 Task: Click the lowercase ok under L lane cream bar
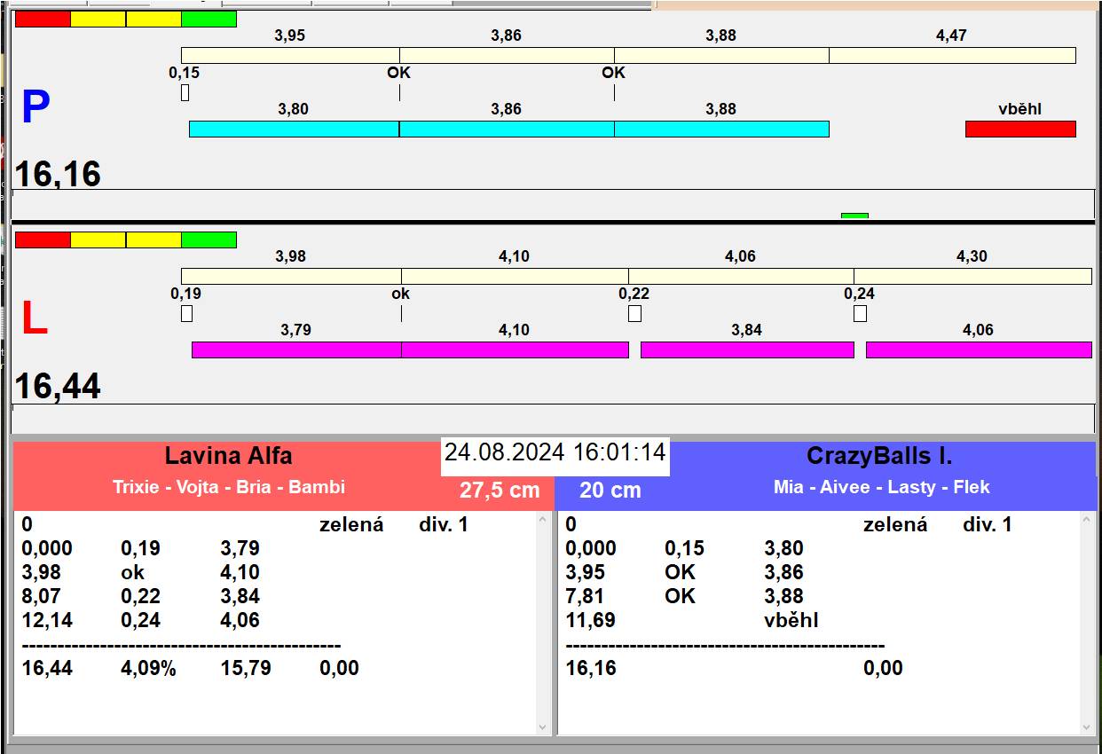(401, 293)
